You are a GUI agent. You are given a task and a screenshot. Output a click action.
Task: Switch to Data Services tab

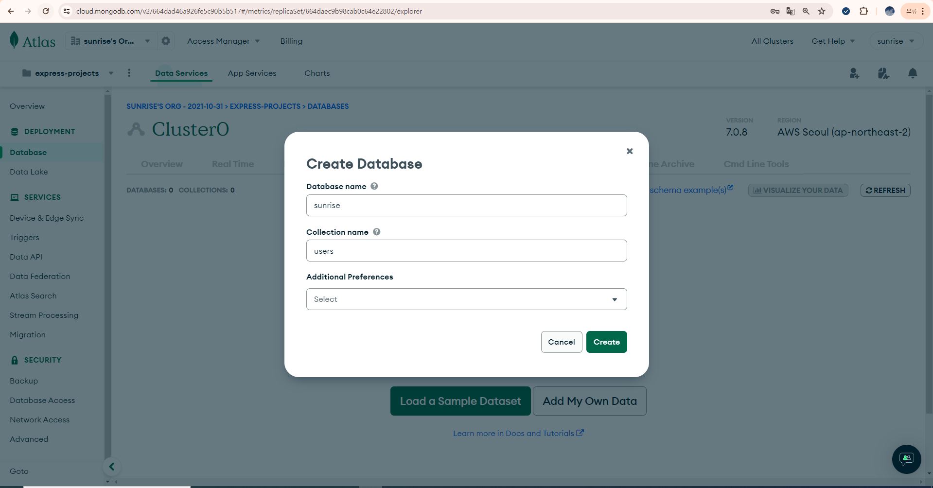[181, 73]
